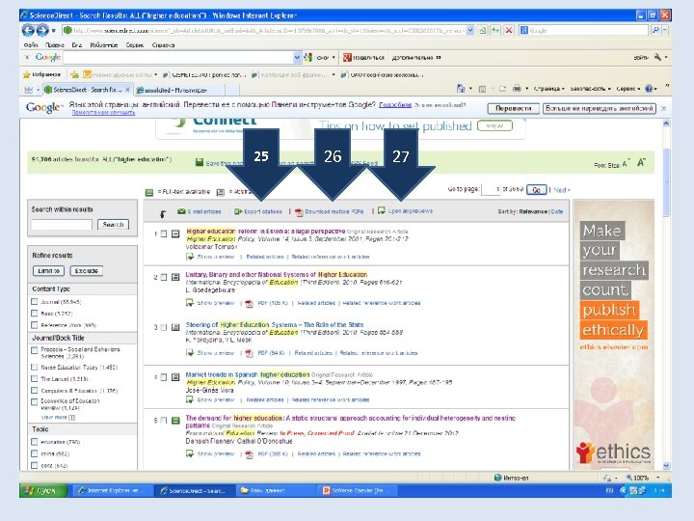The image size is (694, 521).
Task: Open the Страница dropdown menu
Action: (548, 89)
